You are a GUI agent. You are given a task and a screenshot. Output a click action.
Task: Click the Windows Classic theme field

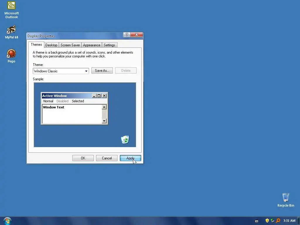61,71
